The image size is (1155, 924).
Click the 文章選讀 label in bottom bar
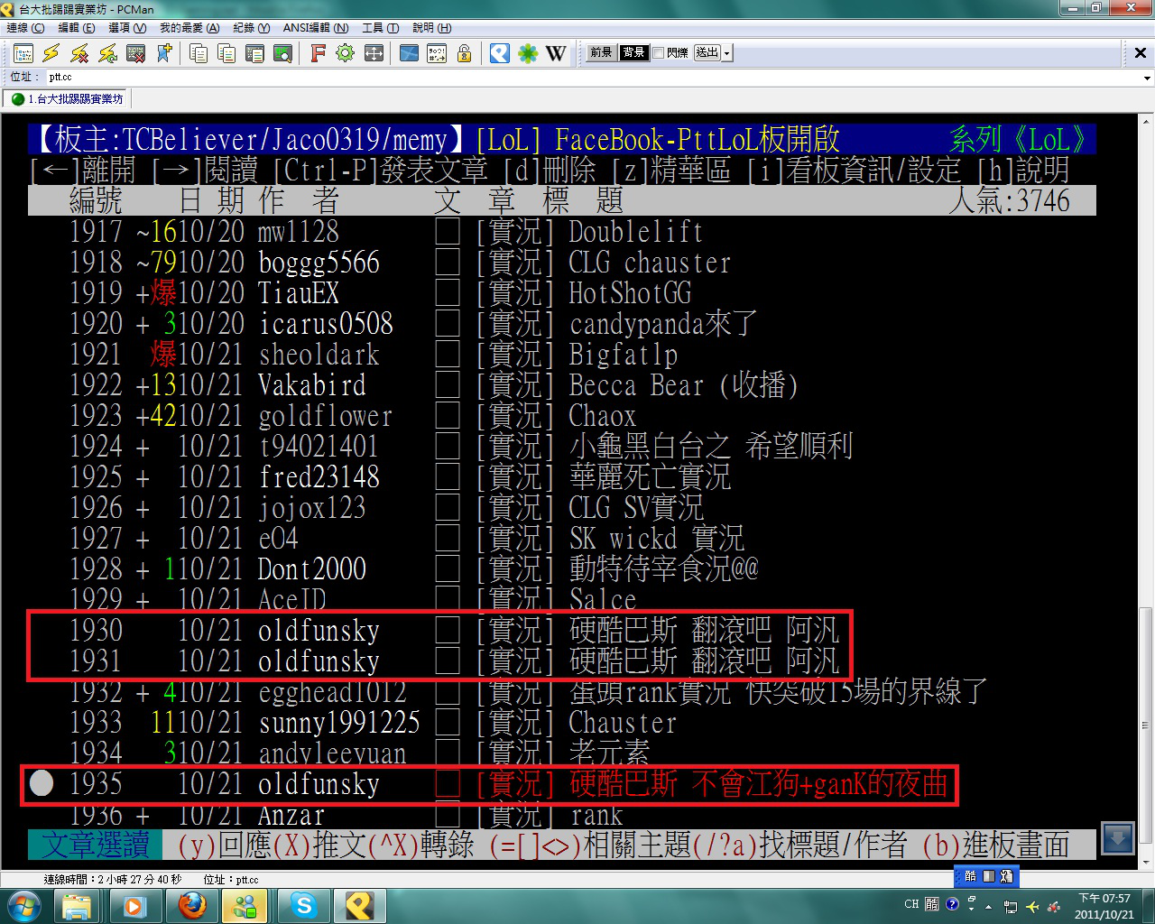(96, 845)
